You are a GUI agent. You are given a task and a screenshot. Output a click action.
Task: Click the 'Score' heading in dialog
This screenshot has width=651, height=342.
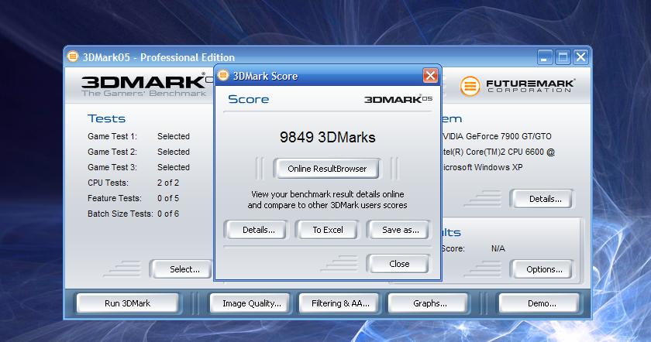tap(248, 99)
